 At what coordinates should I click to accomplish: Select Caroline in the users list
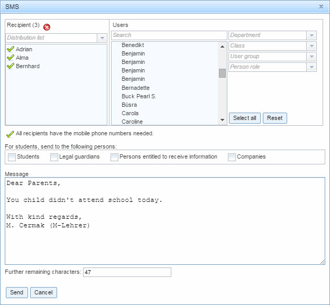pyautogui.click(x=132, y=122)
